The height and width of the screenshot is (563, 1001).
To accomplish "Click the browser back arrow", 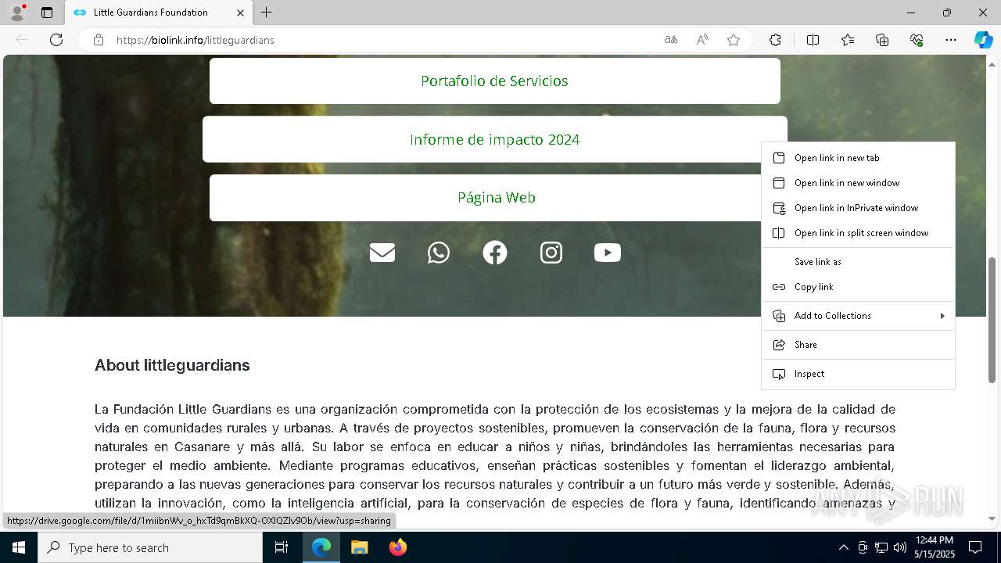I will (x=22, y=40).
